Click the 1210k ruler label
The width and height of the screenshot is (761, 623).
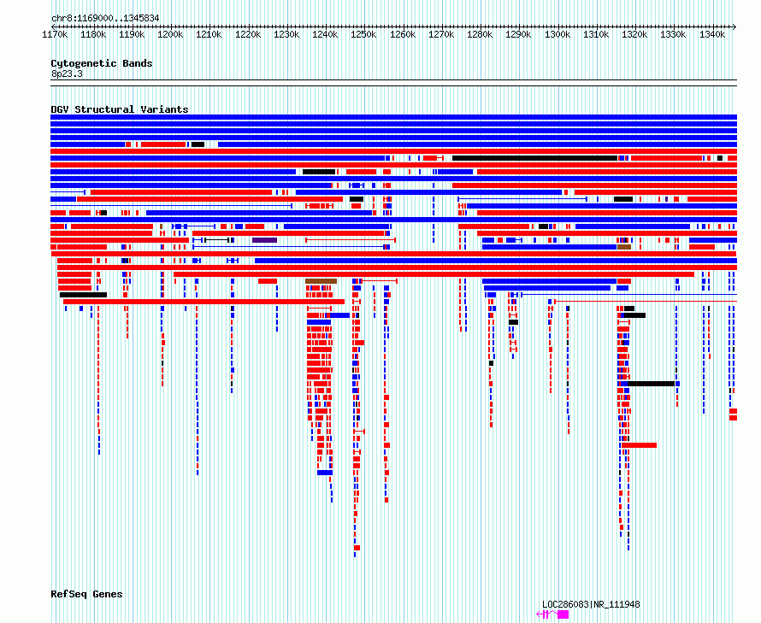(x=209, y=34)
